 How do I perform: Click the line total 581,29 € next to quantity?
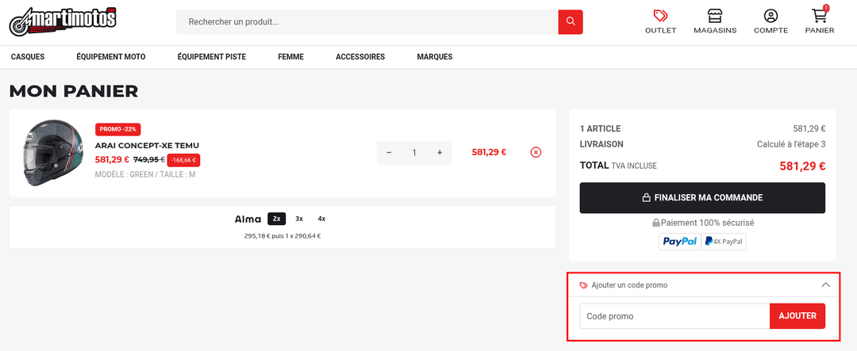(489, 152)
